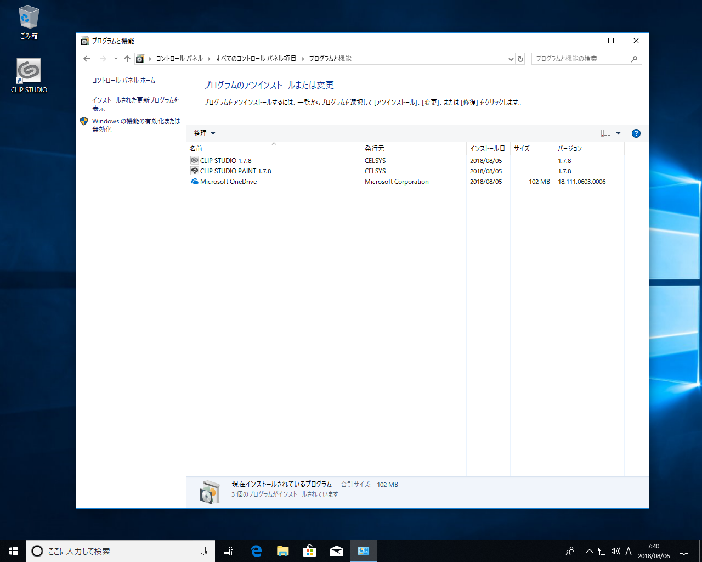Open the view options dropdown arrow
702x562 pixels.
pos(618,133)
